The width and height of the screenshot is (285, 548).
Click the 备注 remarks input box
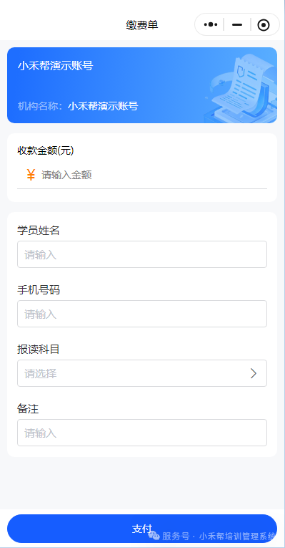coord(142,433)
